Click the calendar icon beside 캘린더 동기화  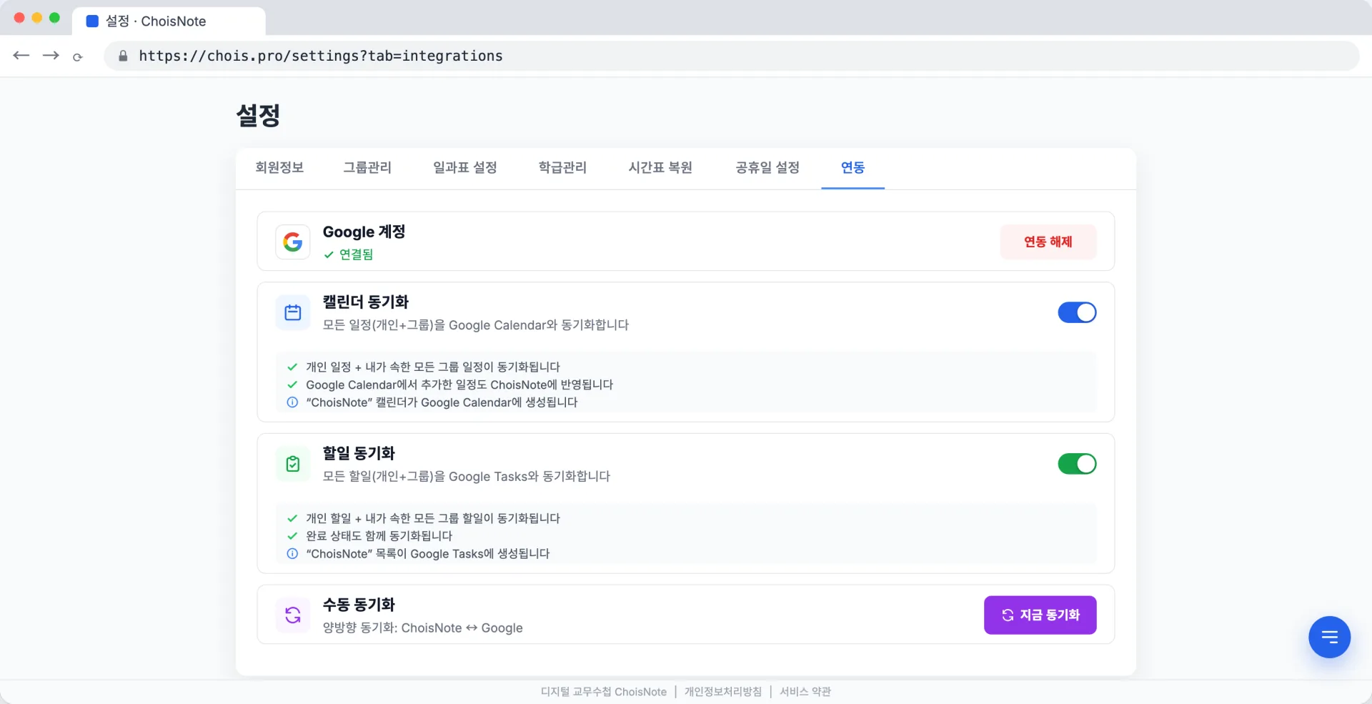(293, 312)
